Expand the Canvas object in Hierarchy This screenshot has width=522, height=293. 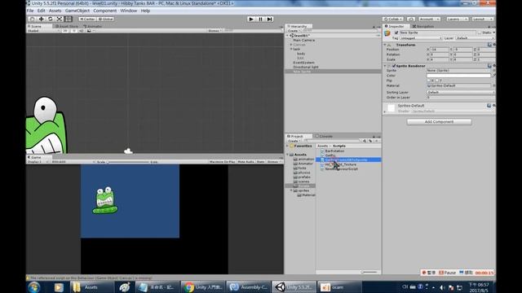pos(291,45)
